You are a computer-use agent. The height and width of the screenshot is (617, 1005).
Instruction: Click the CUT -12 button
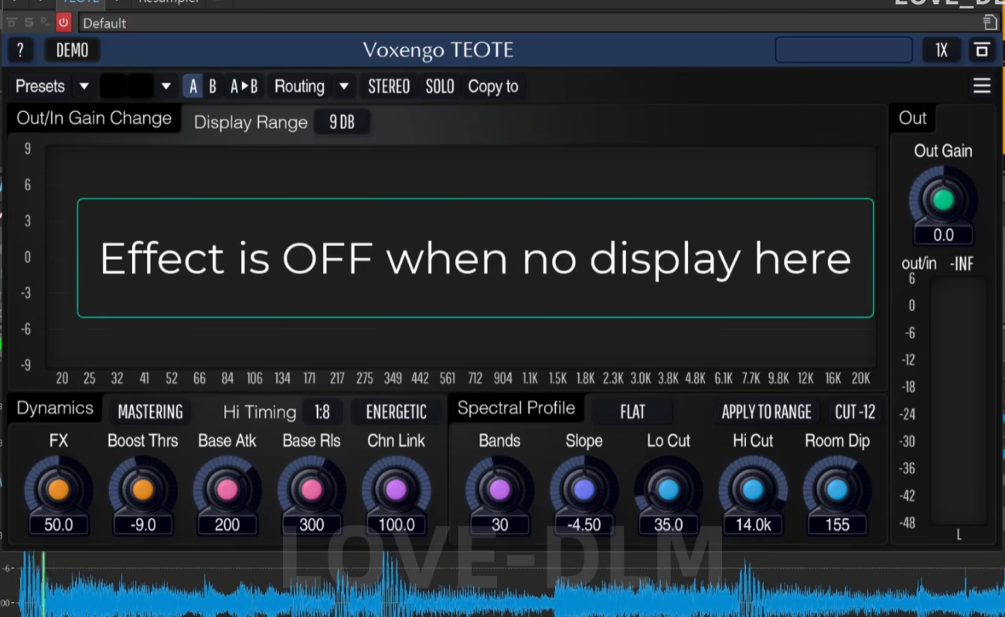coord(855,412)
